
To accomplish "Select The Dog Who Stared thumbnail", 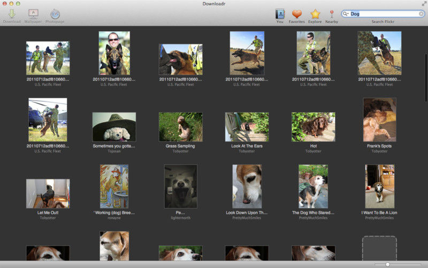I will point(314,187).
